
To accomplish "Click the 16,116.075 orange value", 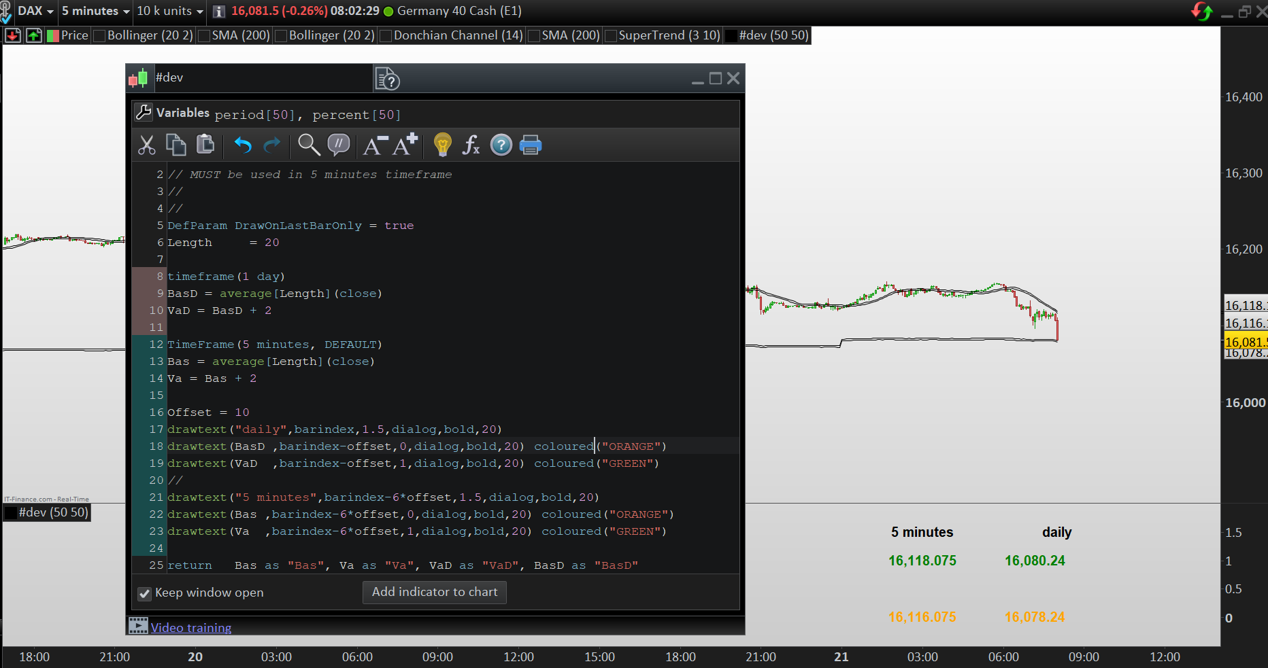I will [922, 617].
